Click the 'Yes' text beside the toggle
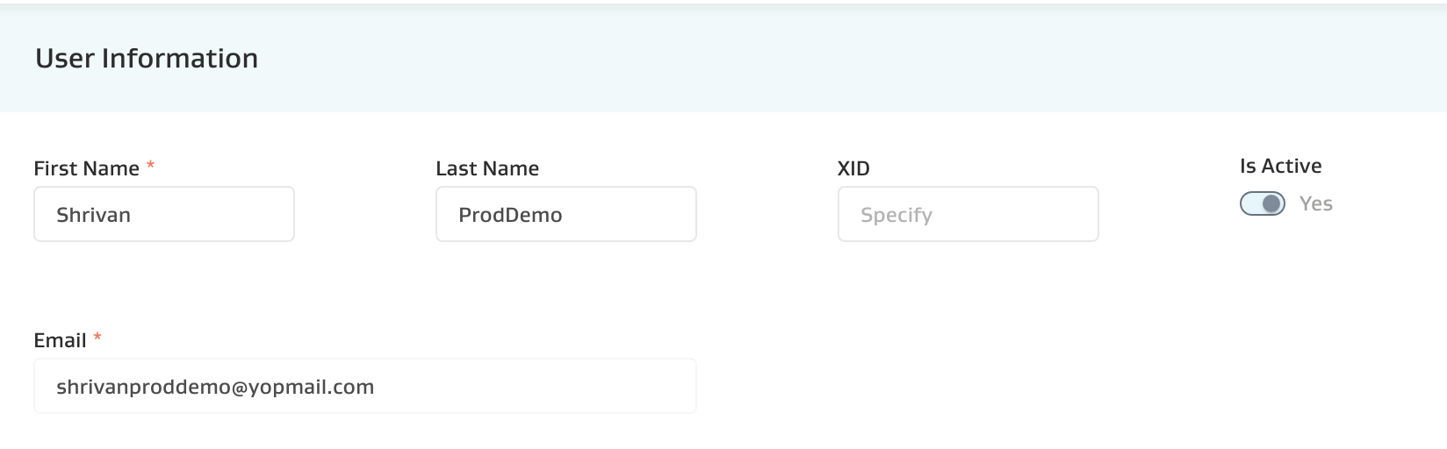 click(x=1315, y=203)
